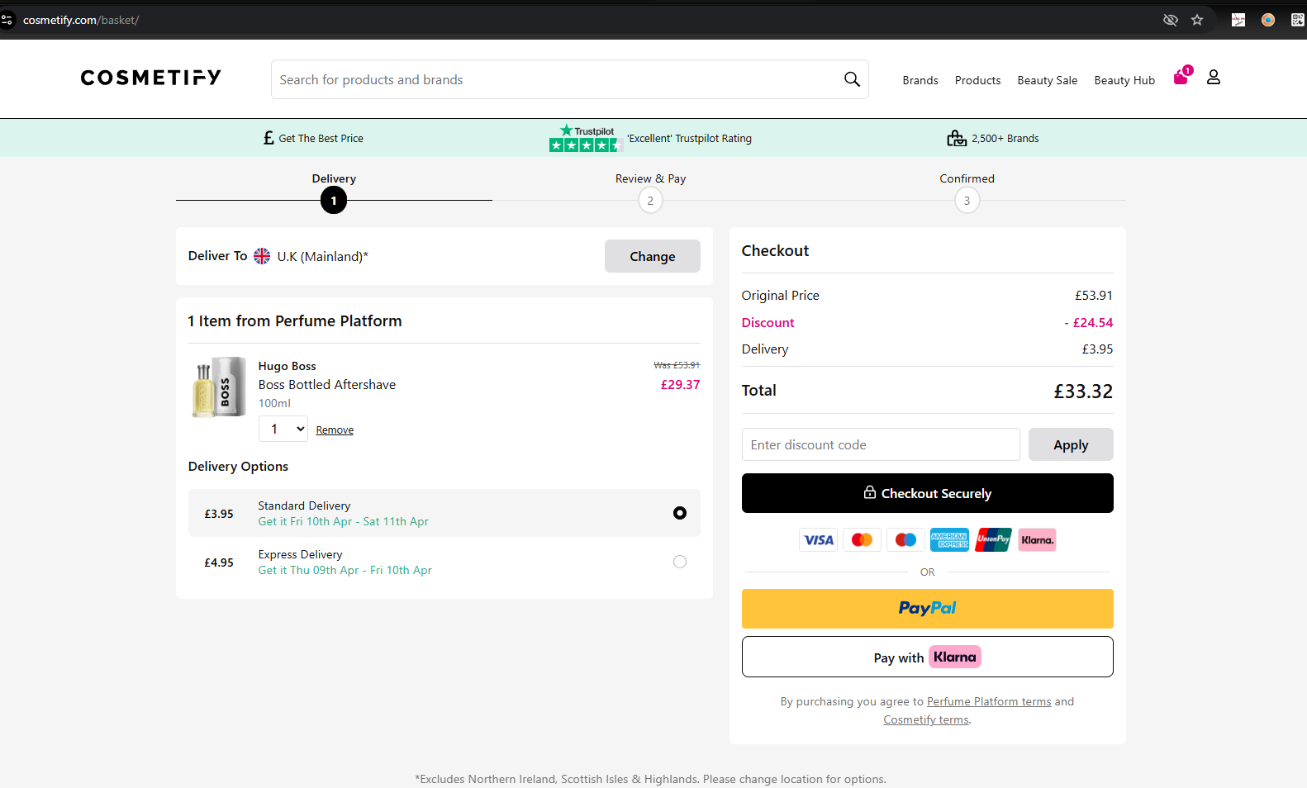Image resolution: width=1307 pixels, height=788 pixels.
Task: Click the Express Delivery price £4.95
Action: point(219,563)
